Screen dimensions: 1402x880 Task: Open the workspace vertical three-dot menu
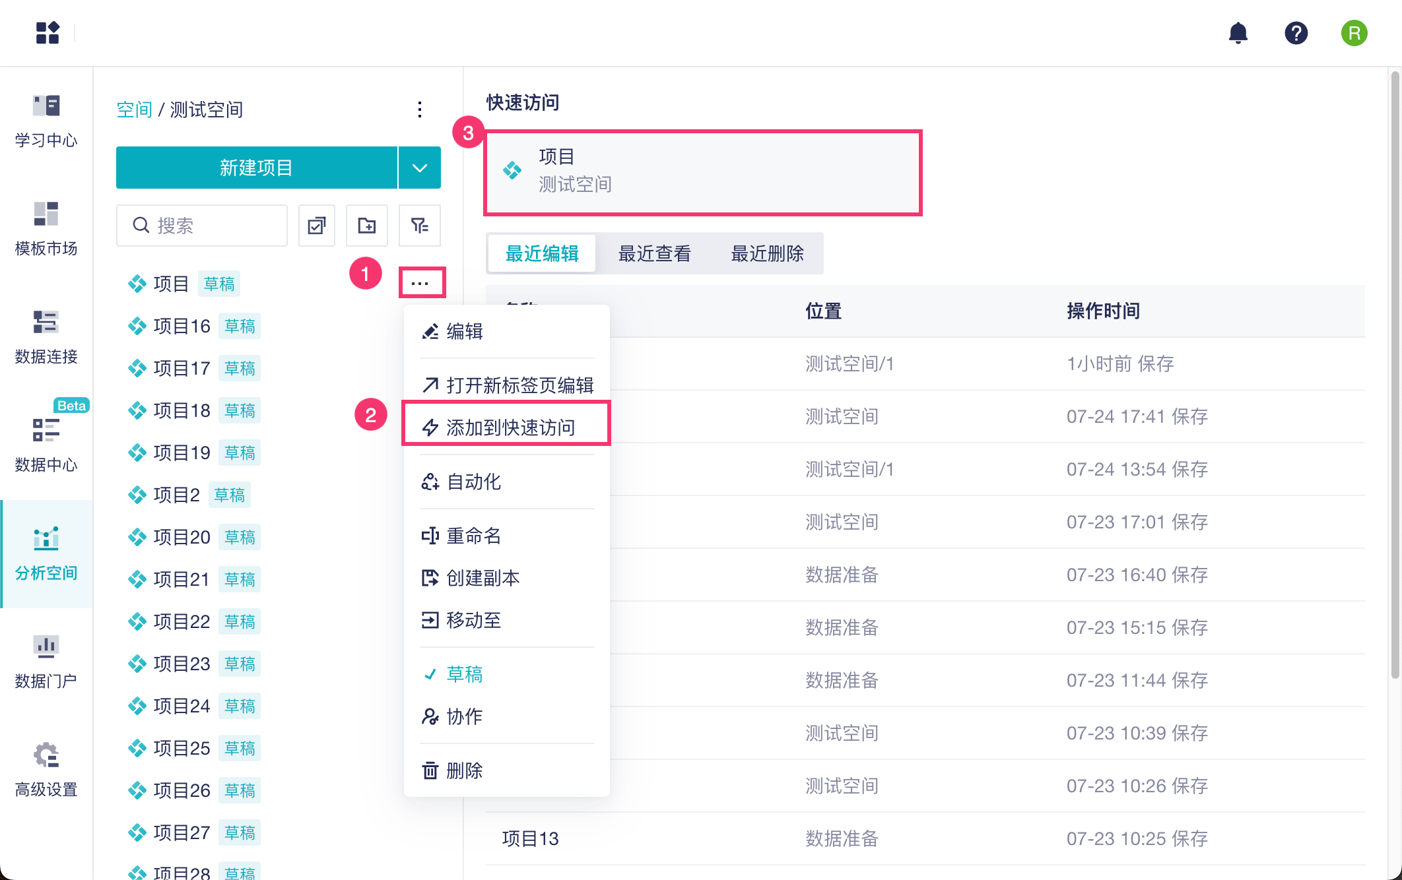[x=420, y=110]
